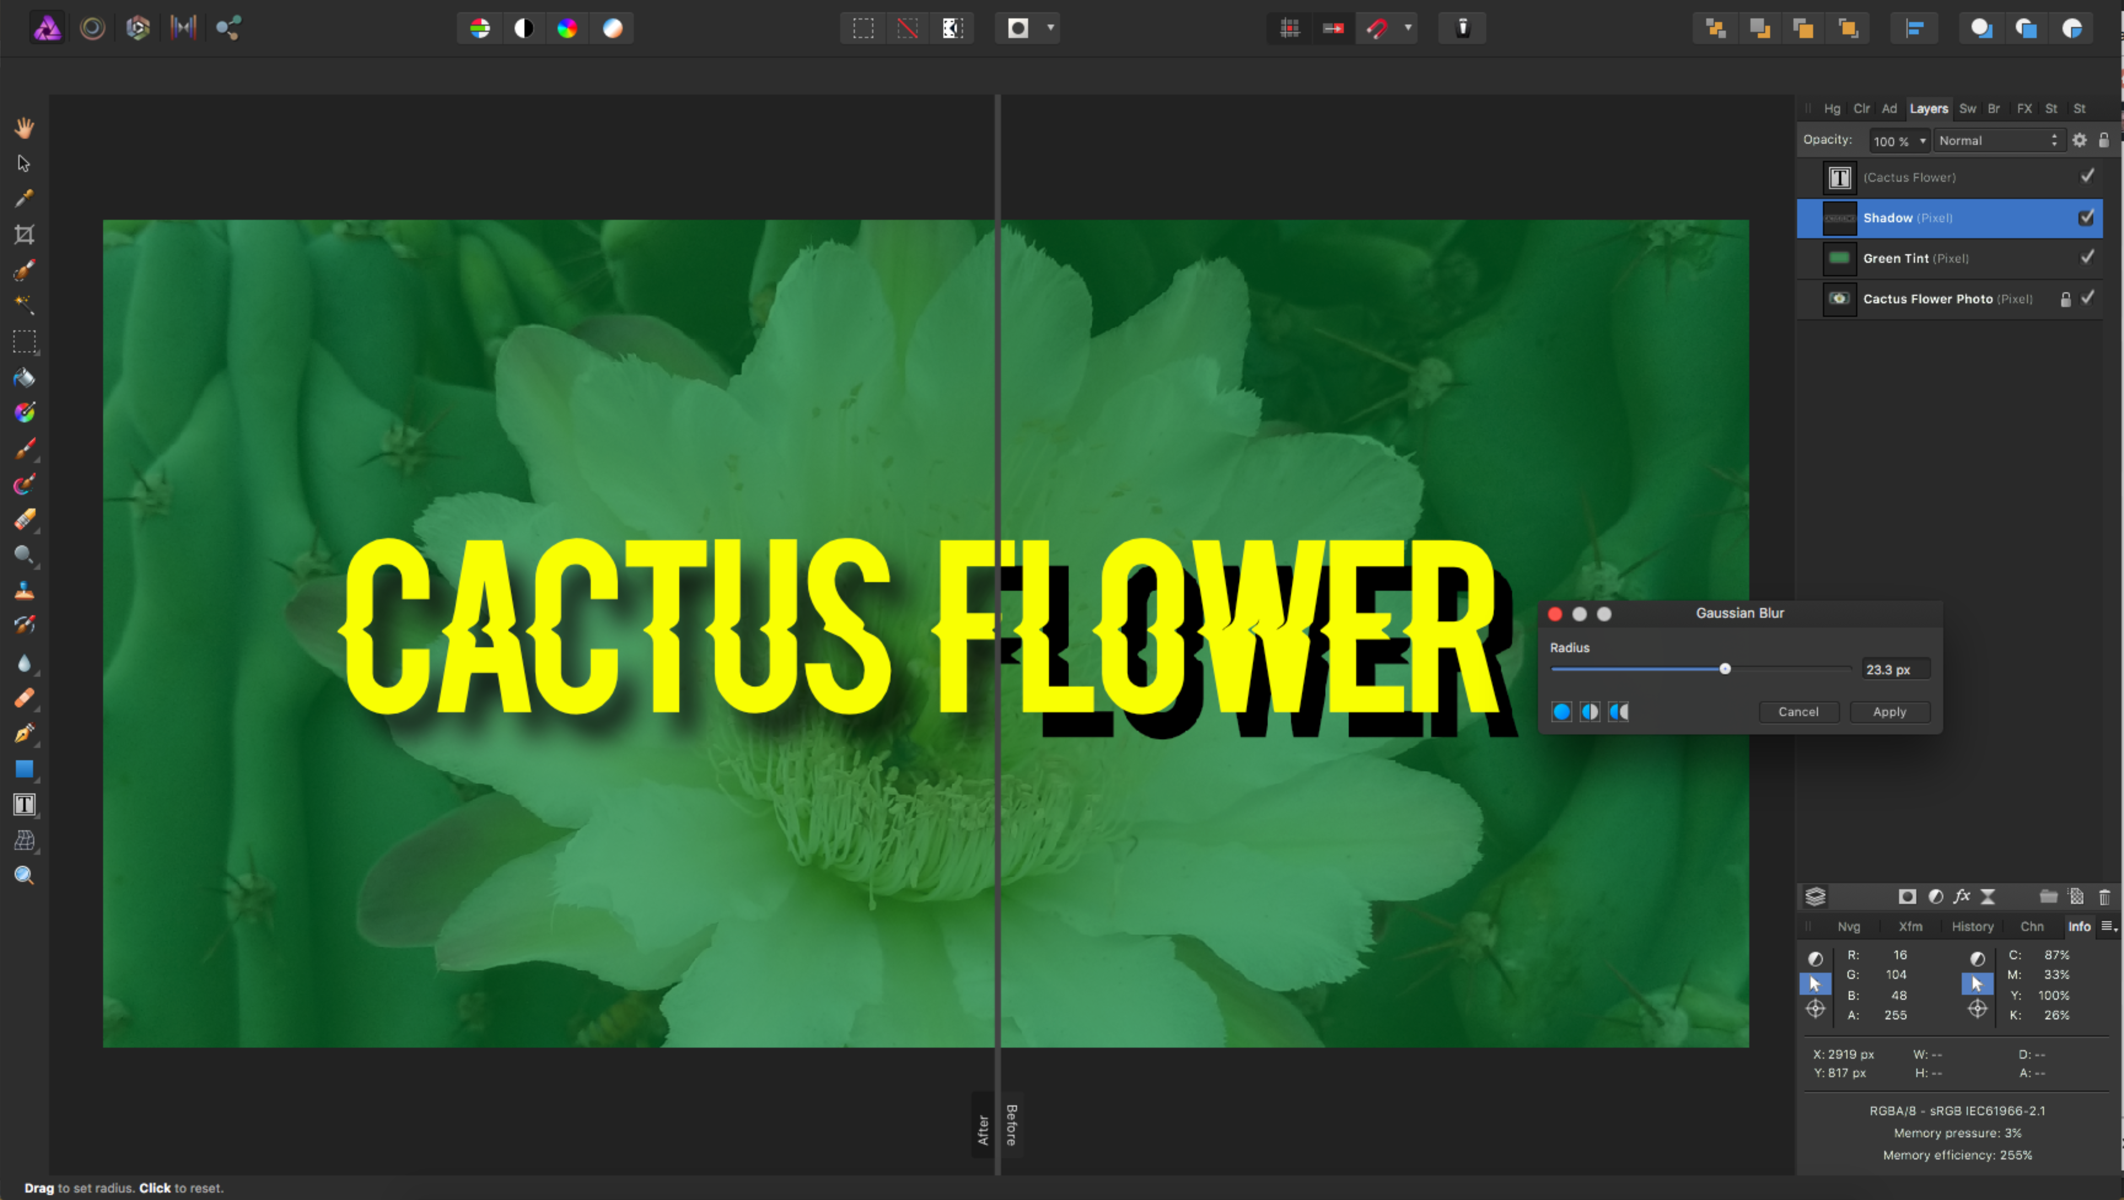The width and height of the screenshot is (2124, 1200).
Task: Toggle visibility of Cactus Flower Photo layer
Action: (x=2087, y=297)
